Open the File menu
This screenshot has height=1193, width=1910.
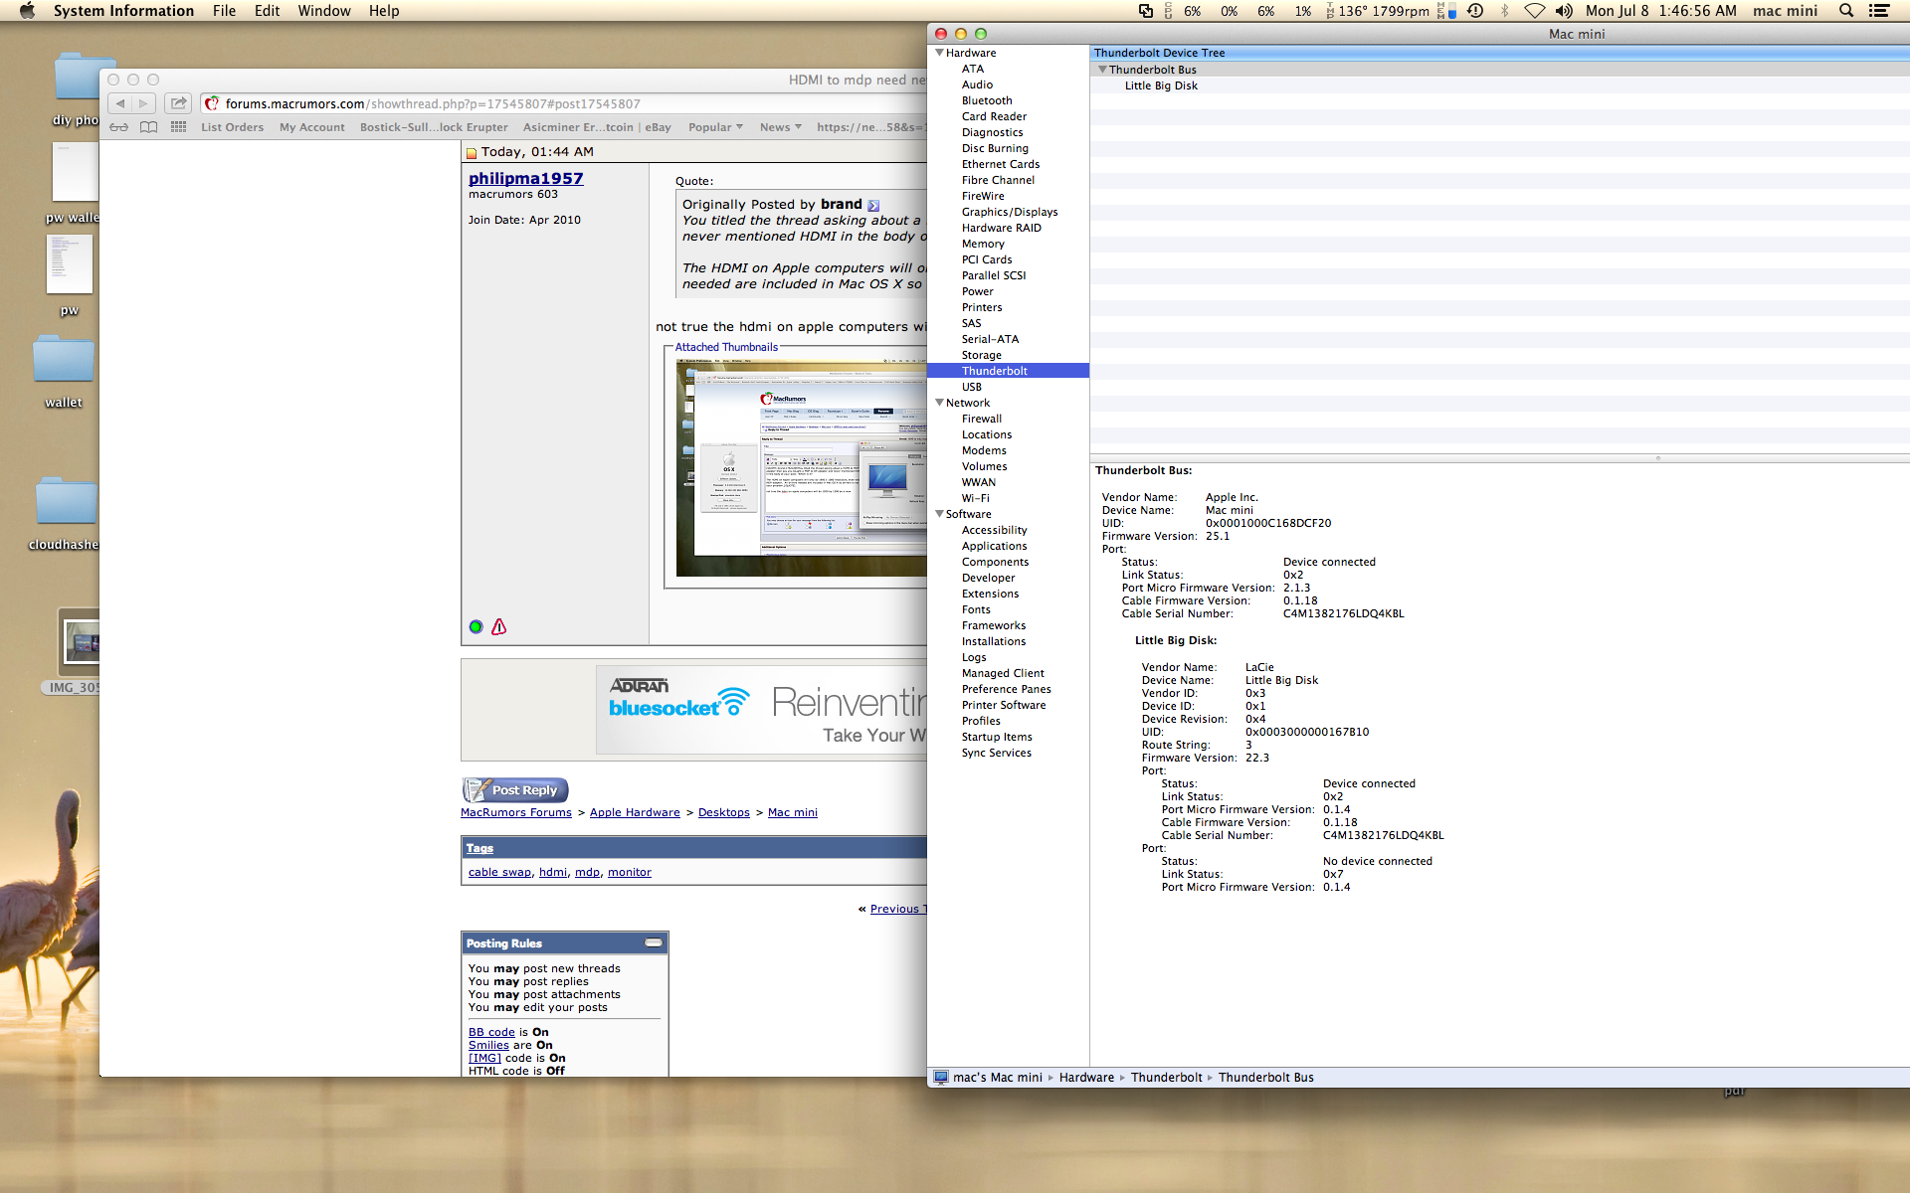click(224, 11)
